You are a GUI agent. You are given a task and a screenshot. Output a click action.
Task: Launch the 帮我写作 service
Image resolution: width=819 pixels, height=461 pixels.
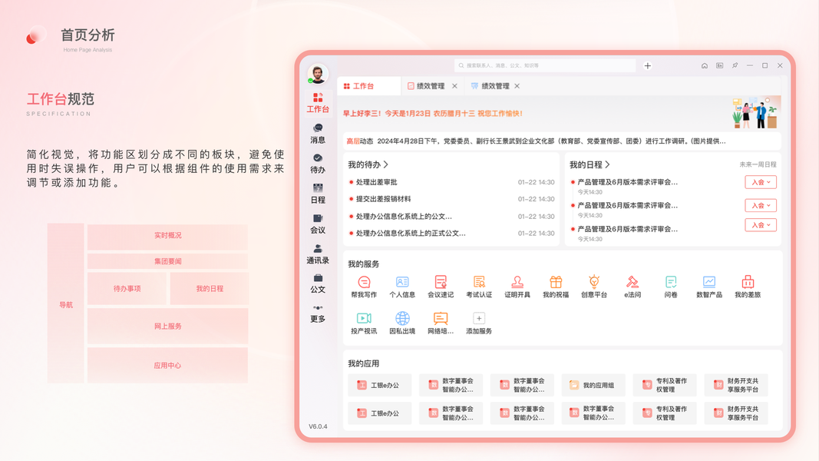pyautogui.click(x=364, y=287)
